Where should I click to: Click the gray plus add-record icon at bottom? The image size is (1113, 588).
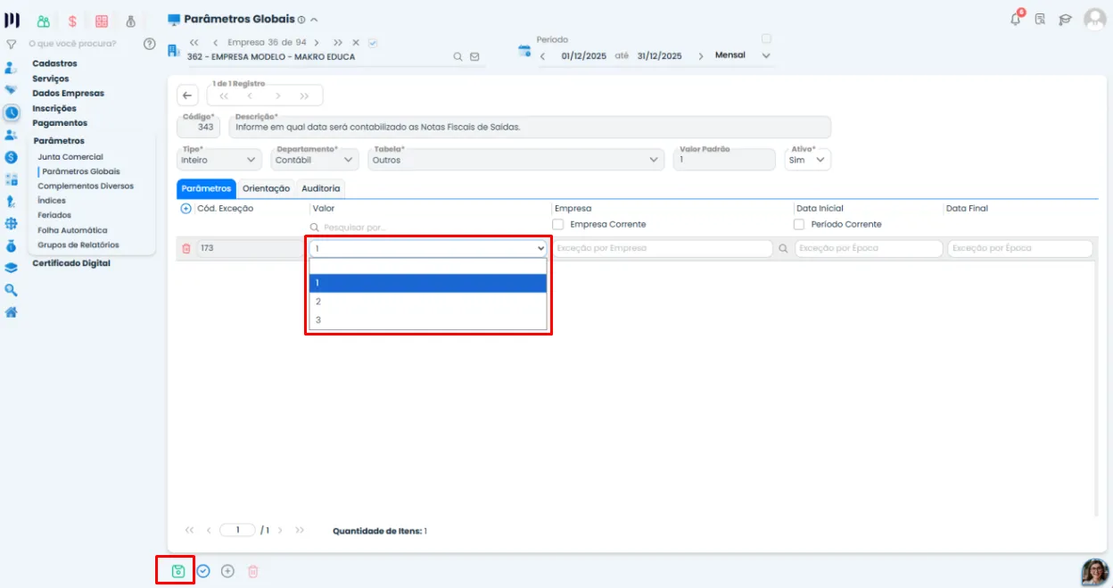227,571
